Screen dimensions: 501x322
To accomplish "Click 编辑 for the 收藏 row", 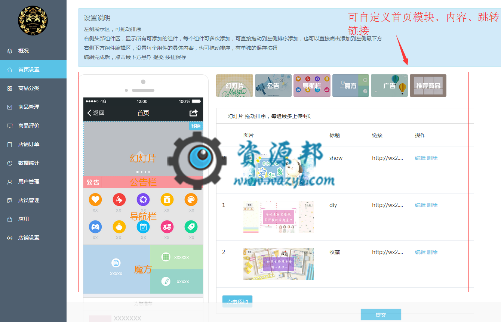I will 420,252.
